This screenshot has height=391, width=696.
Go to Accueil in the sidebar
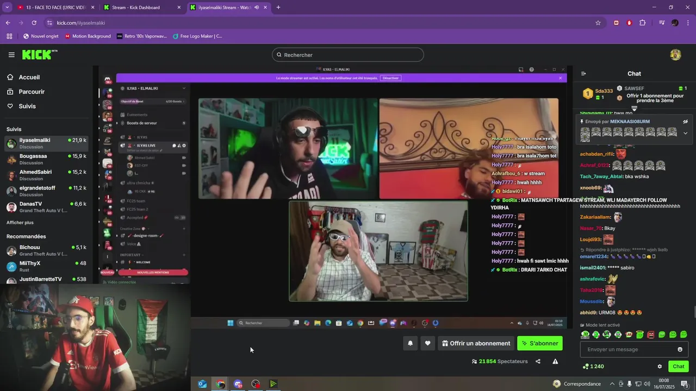[x=29, y=77]
